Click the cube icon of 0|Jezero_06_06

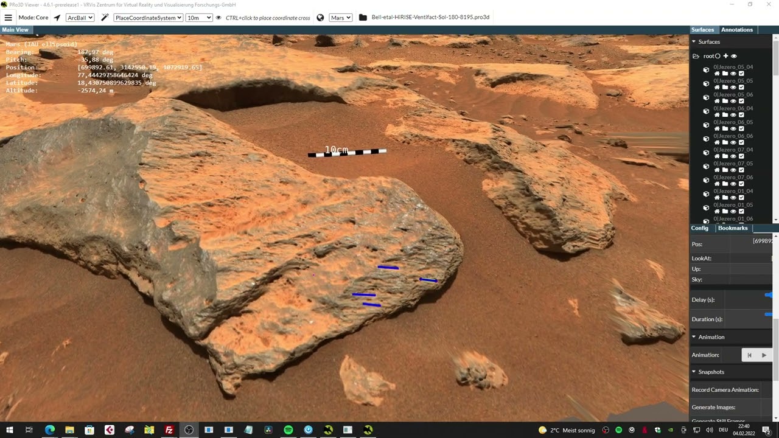pos(706,139)
